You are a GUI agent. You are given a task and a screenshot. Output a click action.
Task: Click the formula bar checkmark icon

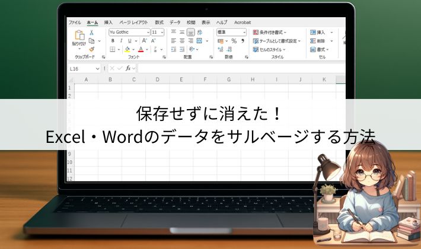tap(120, 68)
